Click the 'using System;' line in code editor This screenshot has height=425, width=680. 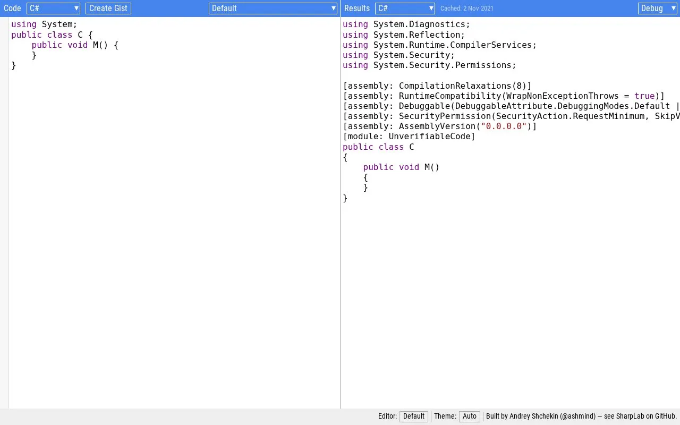click(x=44, y=24)
